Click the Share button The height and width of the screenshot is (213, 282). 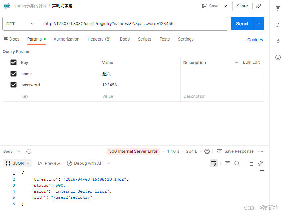pos(242,6)
